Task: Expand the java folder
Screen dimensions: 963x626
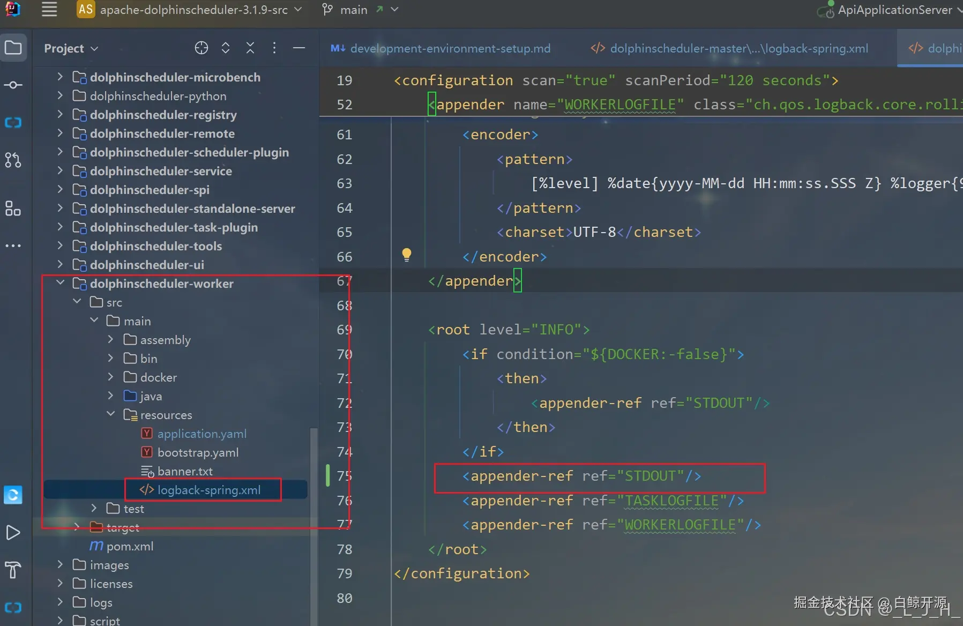Action: [x=111, y=396]
